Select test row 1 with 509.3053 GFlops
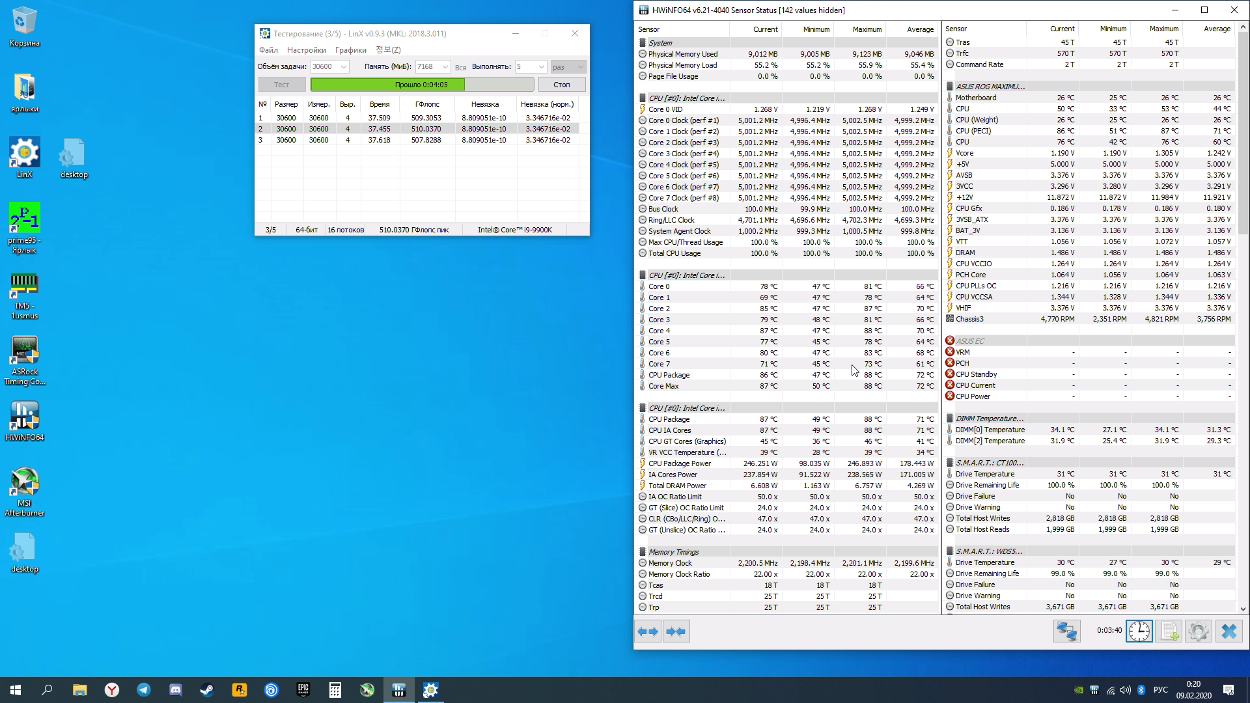The image size is (1250, 703). coord(417,118)
